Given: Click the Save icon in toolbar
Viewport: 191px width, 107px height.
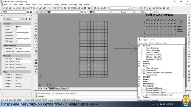Looking at the screenshot, I should click(x=10, y=8).
